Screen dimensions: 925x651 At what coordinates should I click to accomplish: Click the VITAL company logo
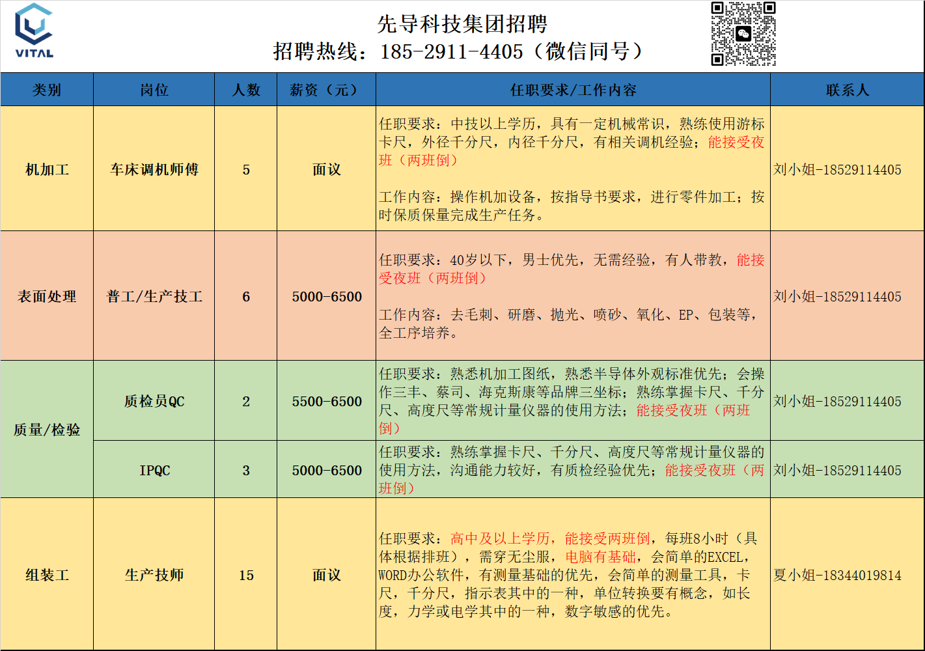click(x=34, y=31)
